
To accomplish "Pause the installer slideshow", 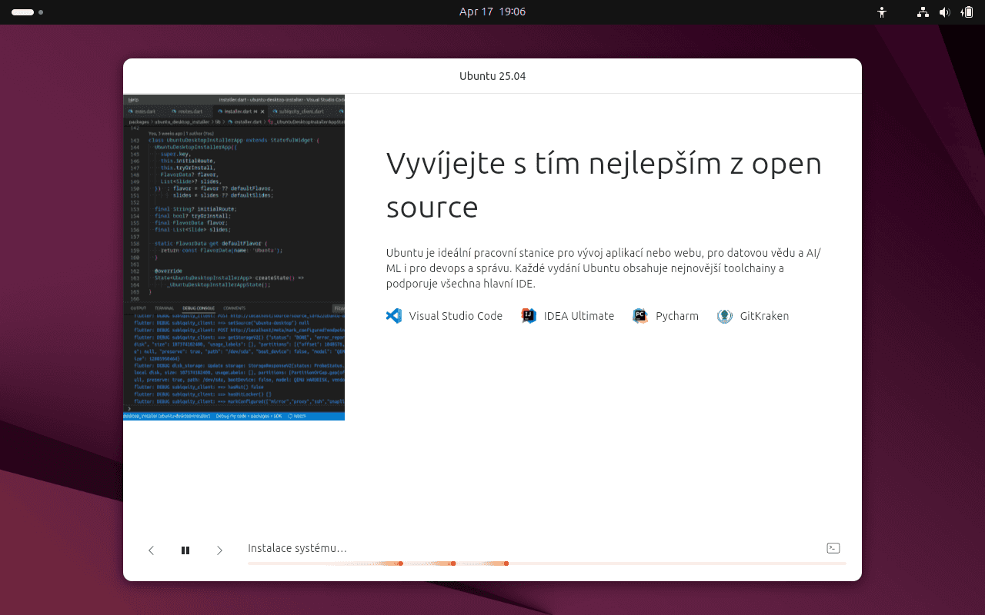I will pyautogui.click(x=185, y=550).
